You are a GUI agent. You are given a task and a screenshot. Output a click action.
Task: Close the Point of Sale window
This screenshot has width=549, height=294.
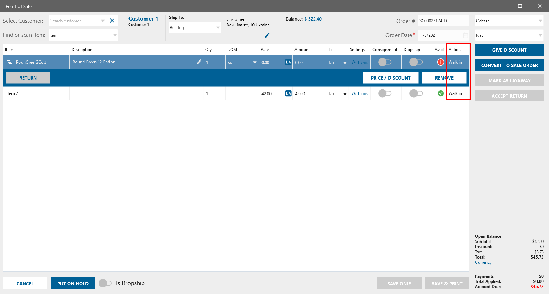click(540, 6)
